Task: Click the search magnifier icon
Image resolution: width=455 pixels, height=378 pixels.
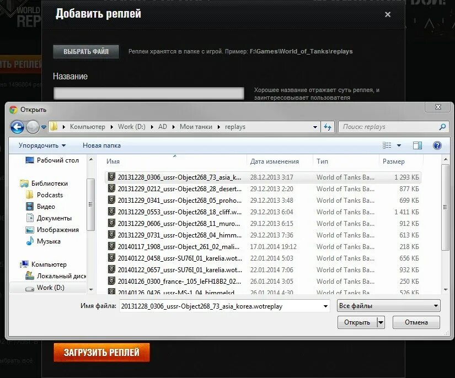Action: point(442,127)
